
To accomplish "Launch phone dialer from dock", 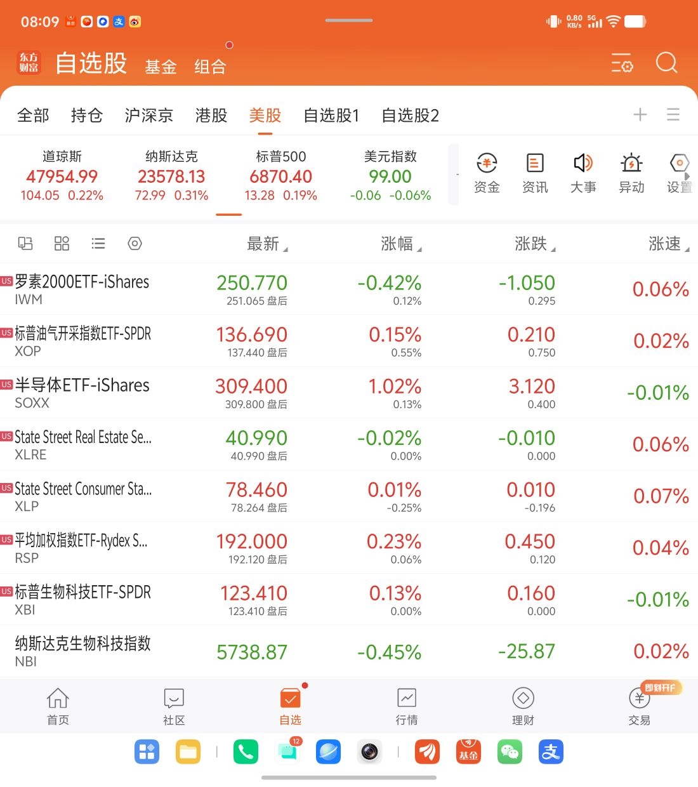I will (x=246, y=752).
